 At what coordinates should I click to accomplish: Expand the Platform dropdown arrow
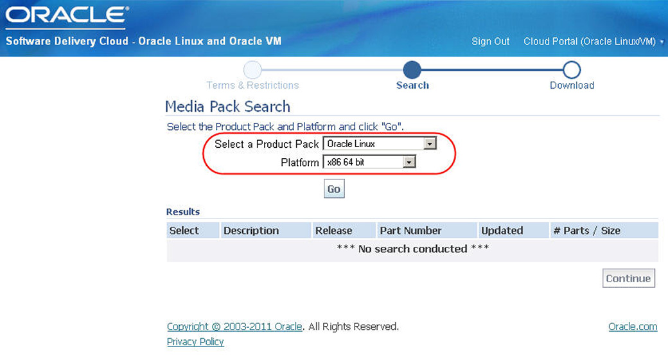tap(409, 162)
